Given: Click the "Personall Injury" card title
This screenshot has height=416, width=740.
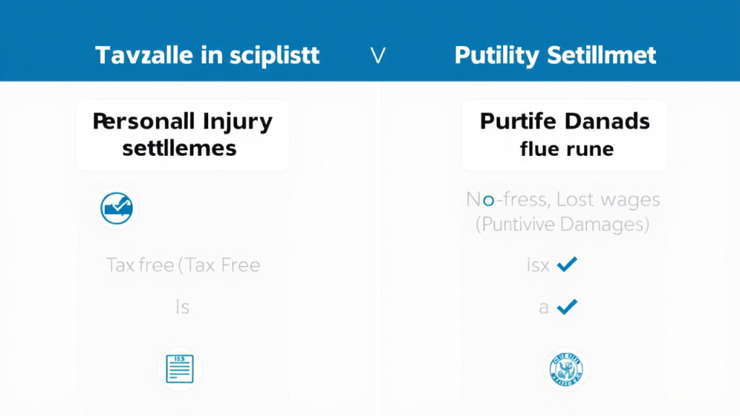Looking at the screenshot, I should [x=182, y=121].
